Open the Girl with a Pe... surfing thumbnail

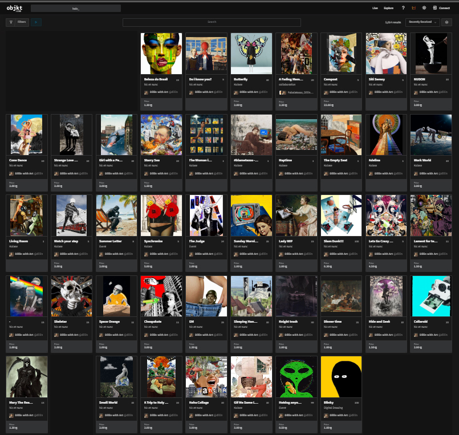tap(116, 135)
